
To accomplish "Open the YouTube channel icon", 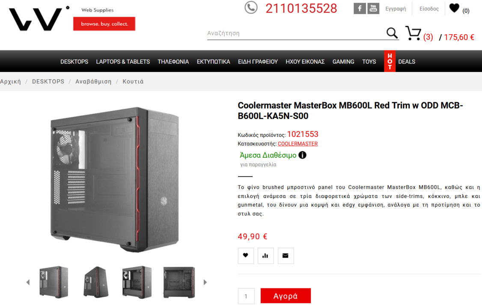I will [x=373, y=9].
